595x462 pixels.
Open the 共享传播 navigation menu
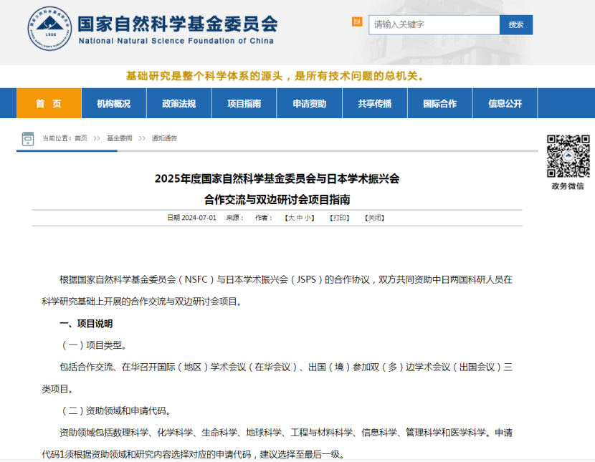[375, 103]
